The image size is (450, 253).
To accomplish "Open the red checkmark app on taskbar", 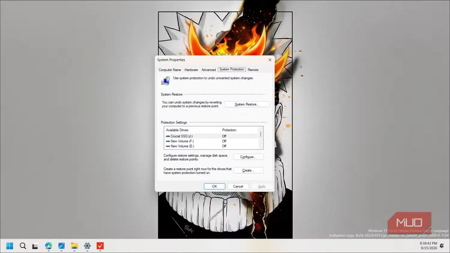I will point(100,246).
